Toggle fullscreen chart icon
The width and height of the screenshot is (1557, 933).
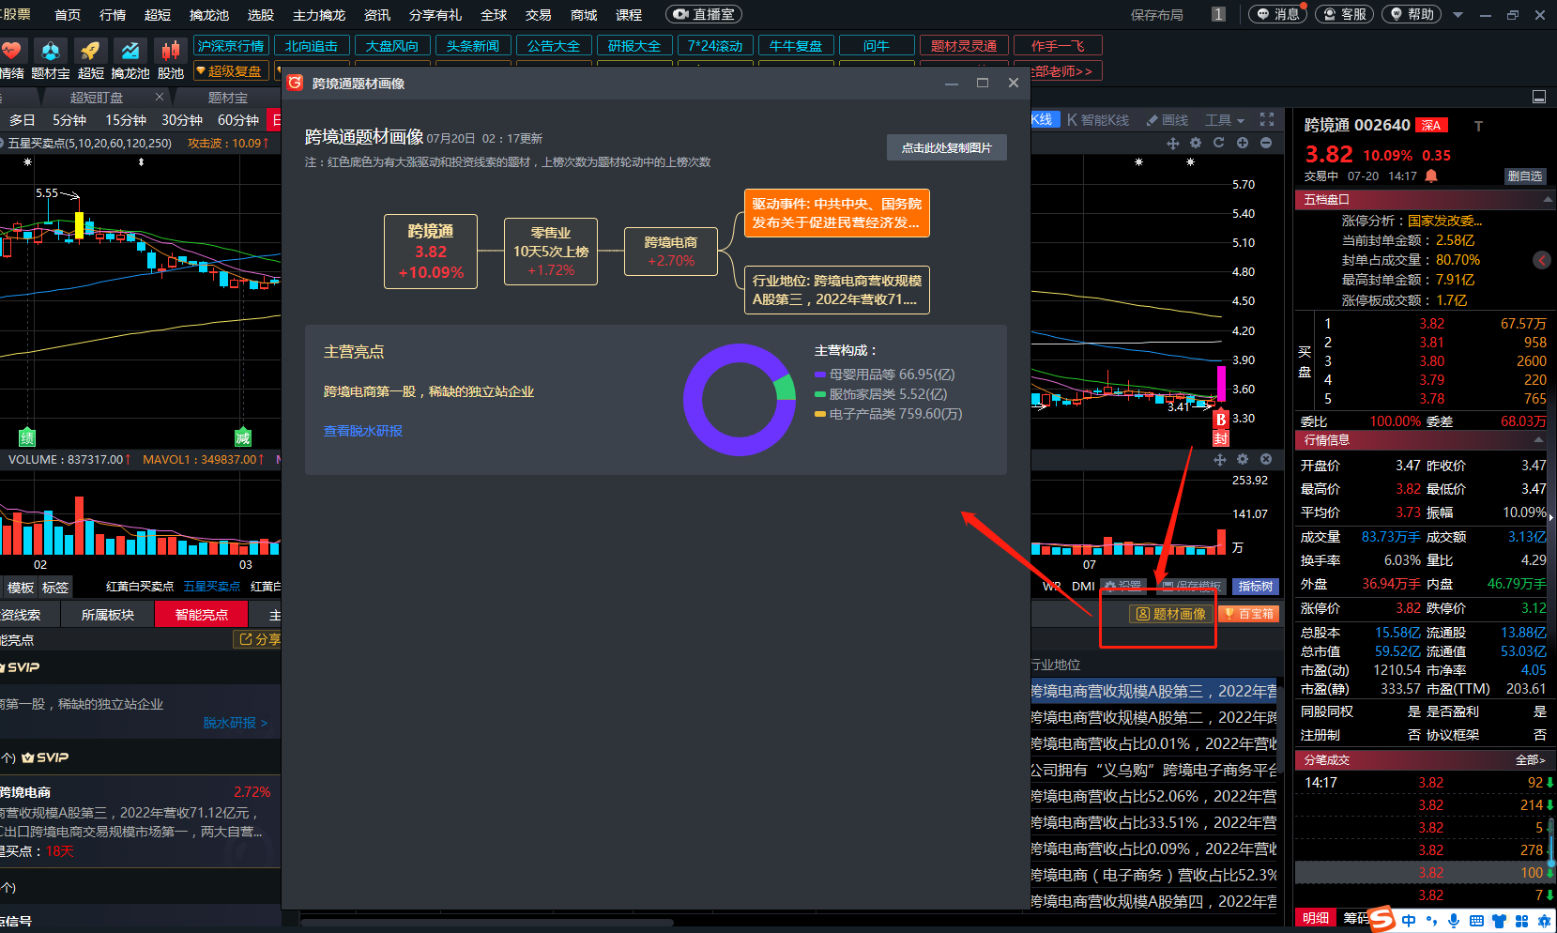click(x=1267, y=119)
